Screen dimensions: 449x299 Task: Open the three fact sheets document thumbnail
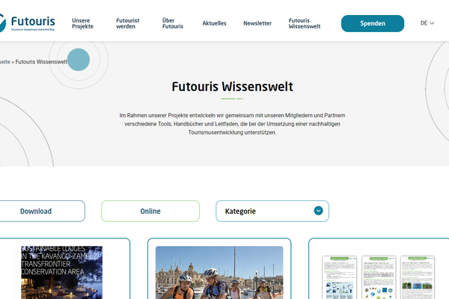(x=378, y=277)
